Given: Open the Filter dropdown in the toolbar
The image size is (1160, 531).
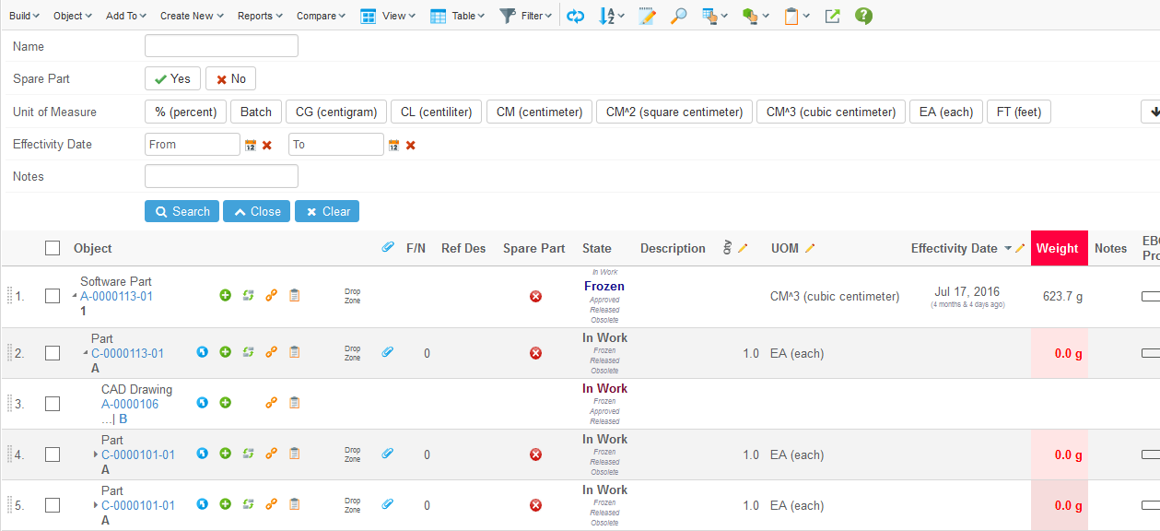Looking at the screenshot, I should (x=526, y=16).
